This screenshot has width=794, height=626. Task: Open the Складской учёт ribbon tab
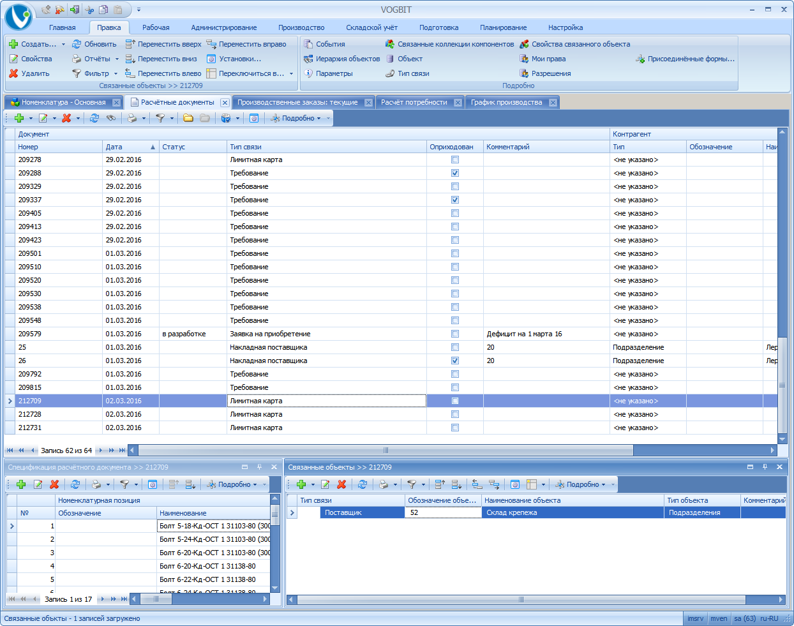tap(371, 27)
